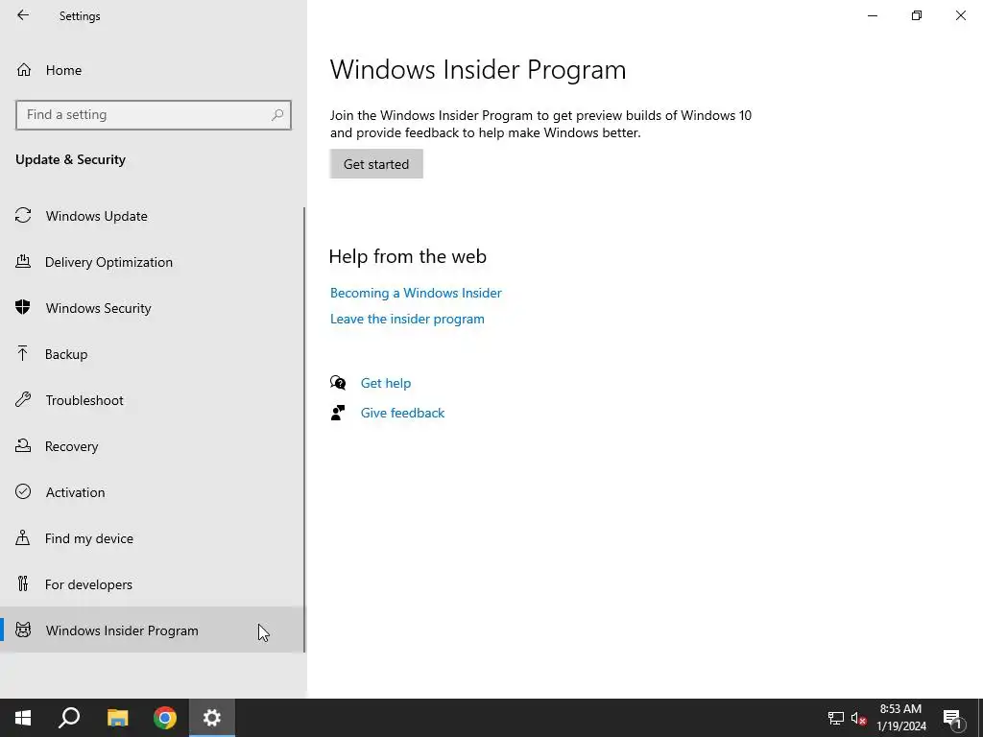
Task: Click the Get started button
Action: click(376, 163)
